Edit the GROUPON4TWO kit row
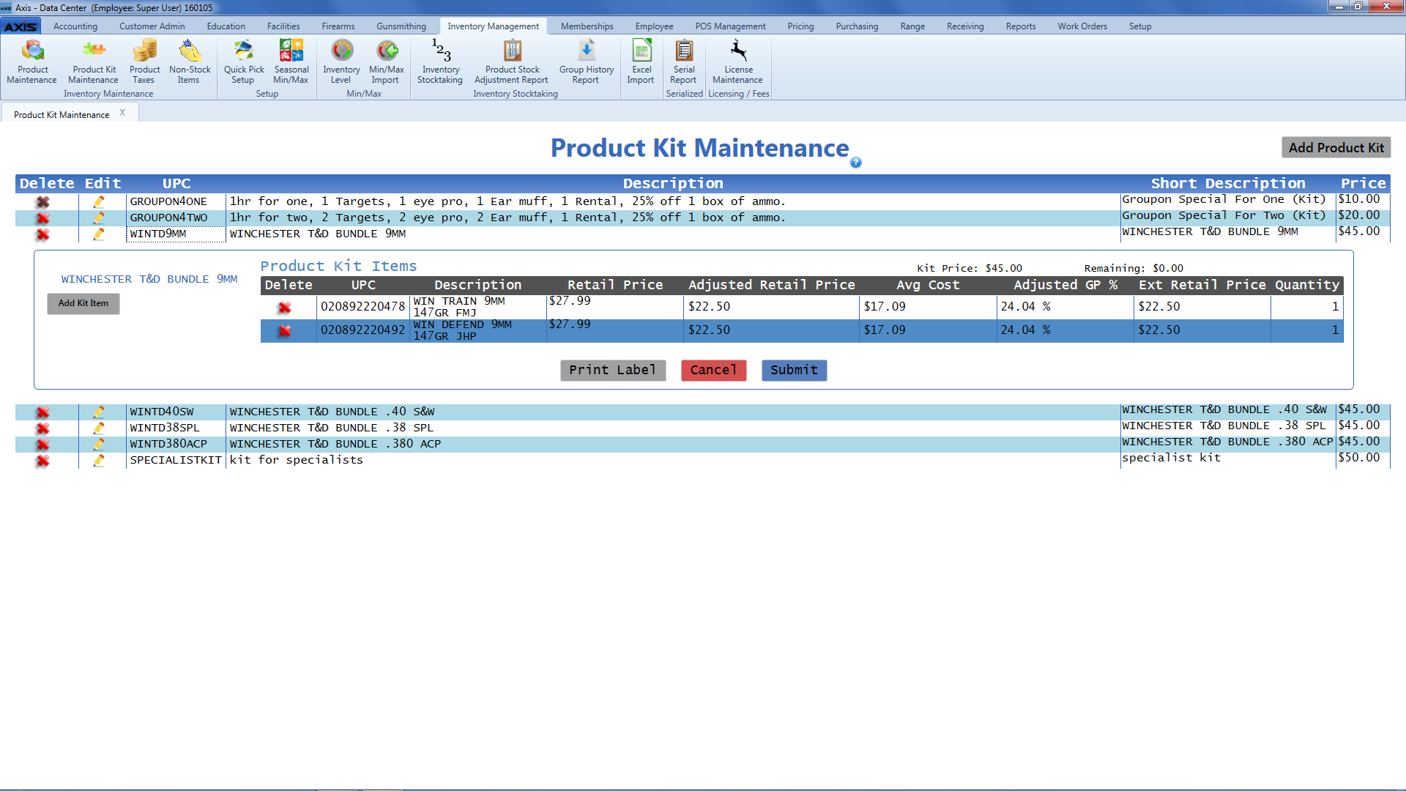The height and width of the screenshot is (791, 1406). tap(99, 218)
